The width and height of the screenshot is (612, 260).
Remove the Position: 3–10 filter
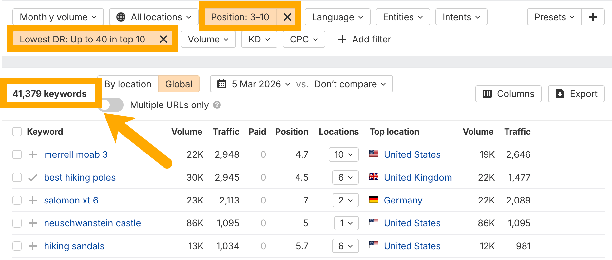point(287,17)
